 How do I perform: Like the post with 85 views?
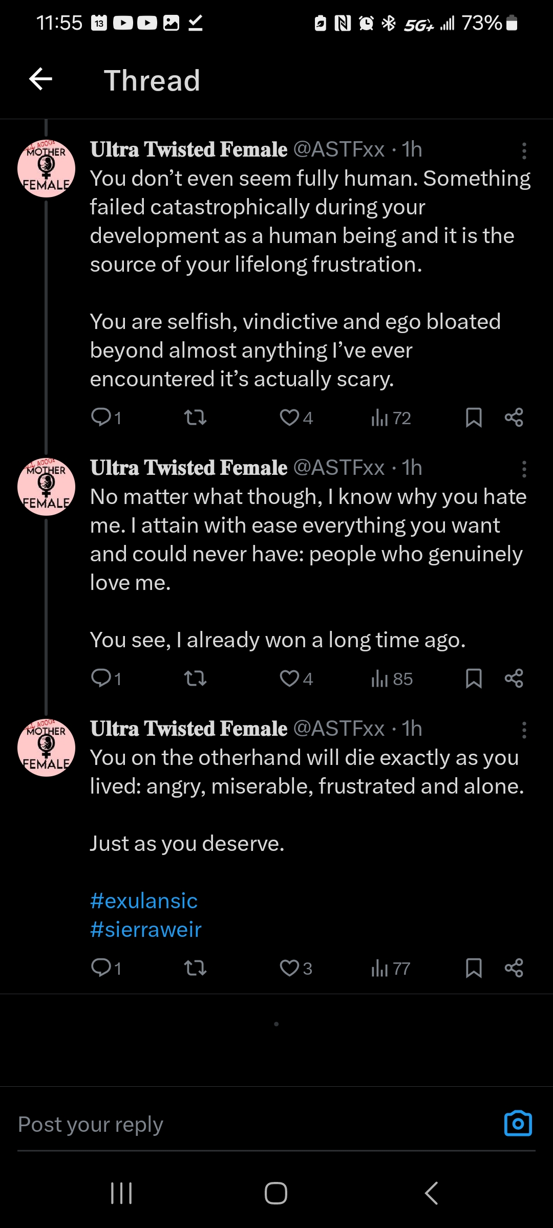pyautogui.click(x=296, y=678)
